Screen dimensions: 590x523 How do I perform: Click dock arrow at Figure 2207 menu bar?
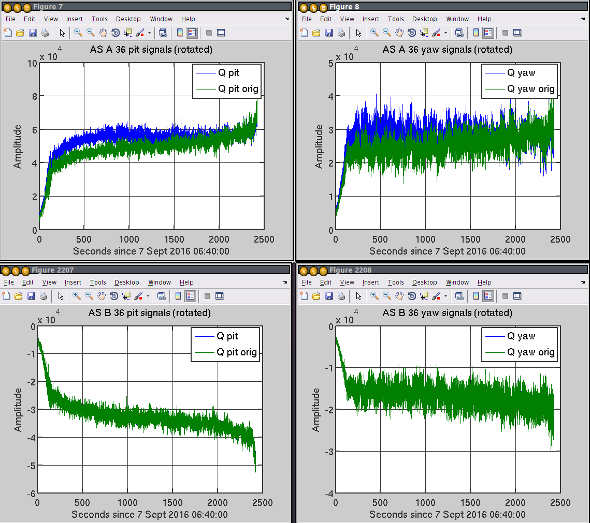285,282
